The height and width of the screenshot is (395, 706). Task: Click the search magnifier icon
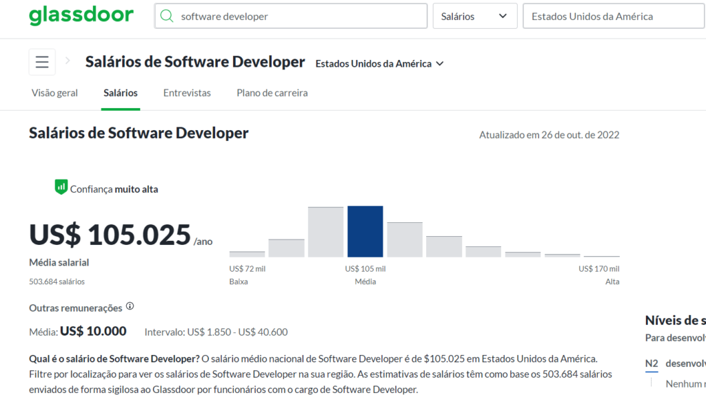(167, 17)
